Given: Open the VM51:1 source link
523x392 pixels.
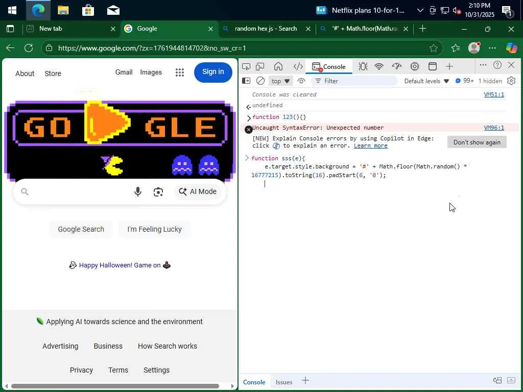Looking at the screenshot, I should [x=494, y=94].
